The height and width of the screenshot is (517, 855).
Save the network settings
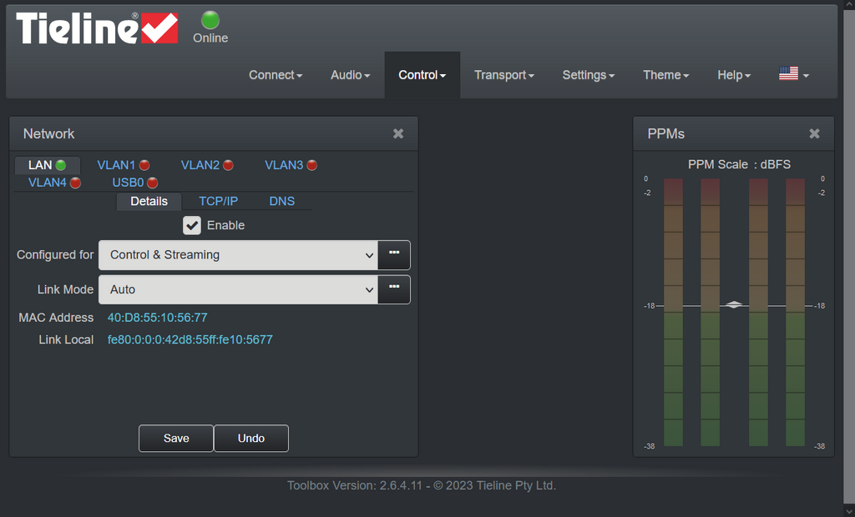click(x=176, y=438)
